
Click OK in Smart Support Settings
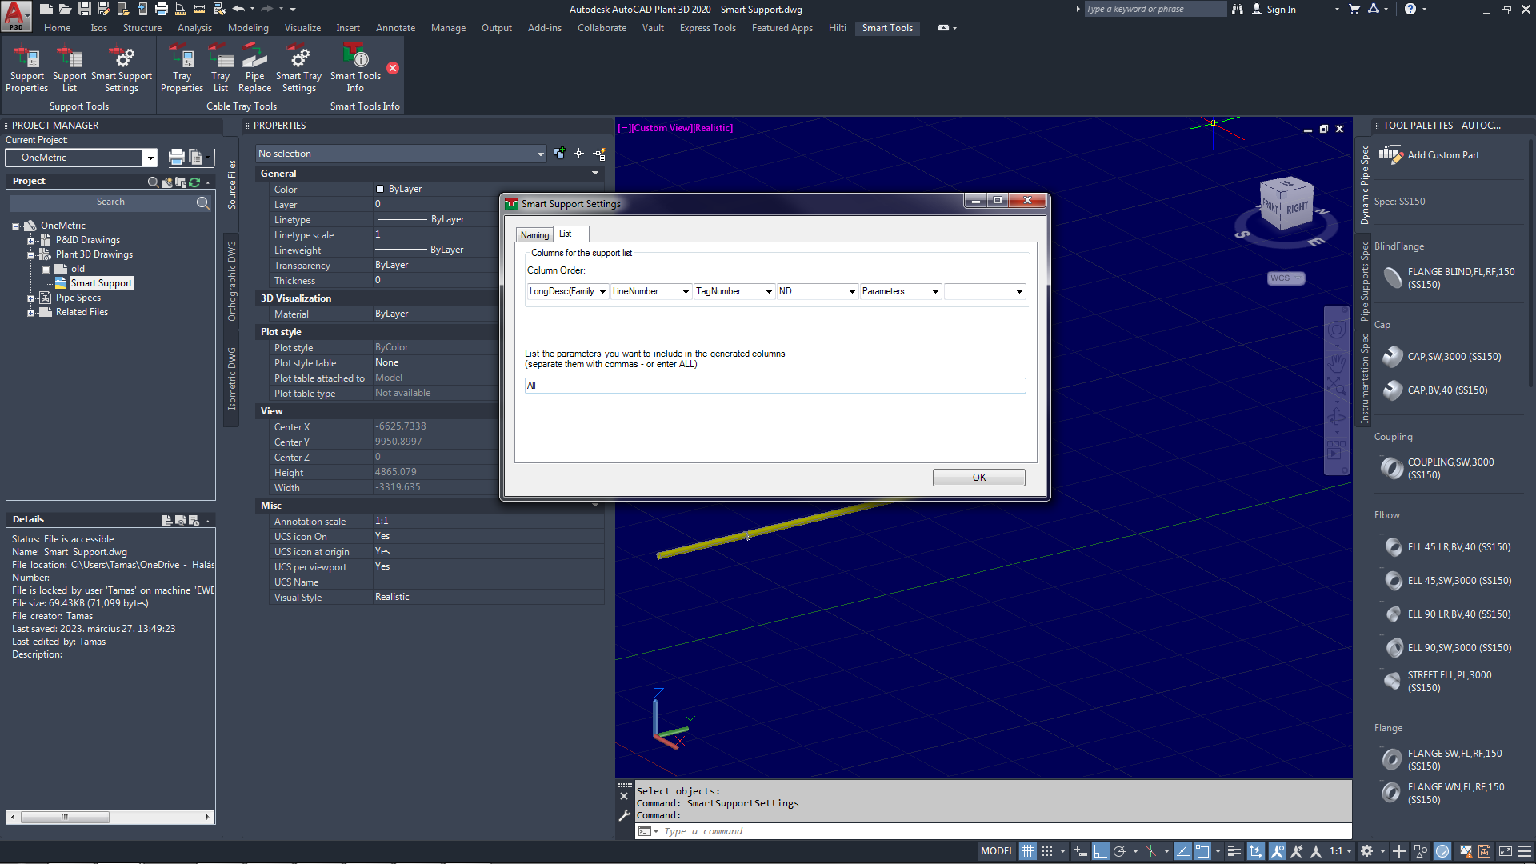978,478
